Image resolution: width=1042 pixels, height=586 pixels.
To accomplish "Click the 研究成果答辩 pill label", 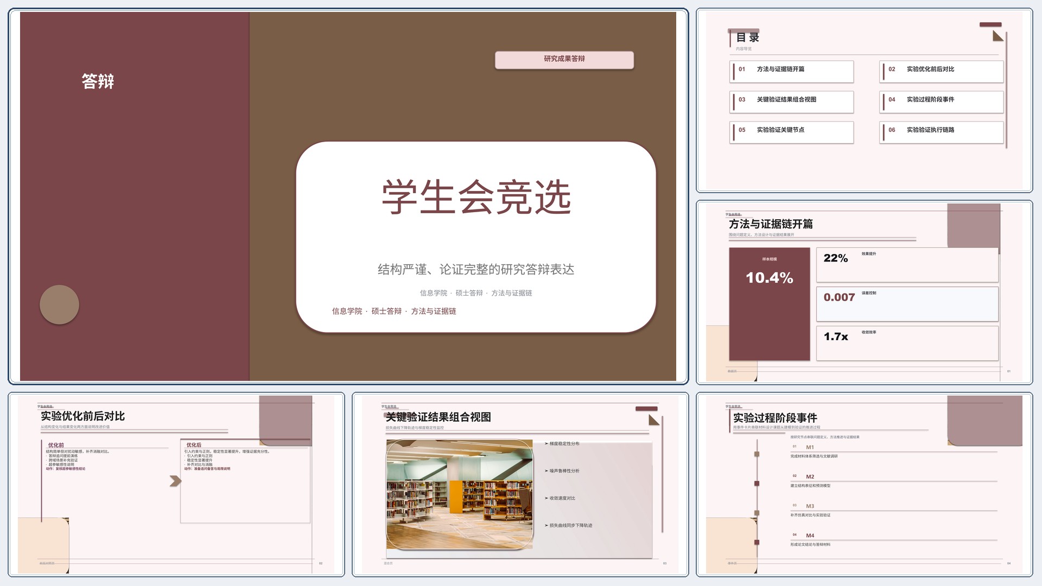I will tap(564, 60).
